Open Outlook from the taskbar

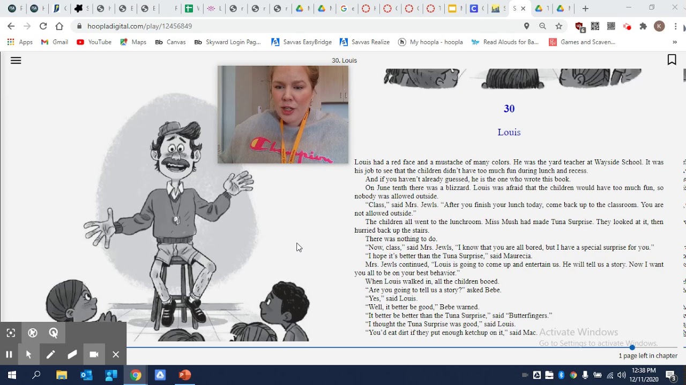click(86, 375)
